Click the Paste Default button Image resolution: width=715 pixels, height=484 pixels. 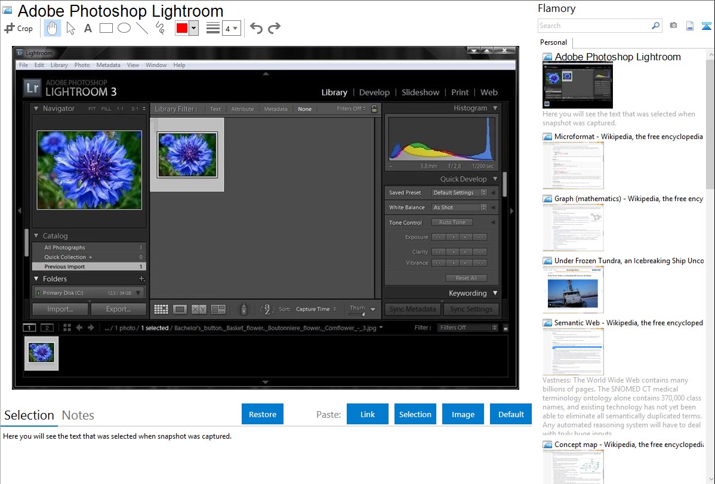pos(511,414)
